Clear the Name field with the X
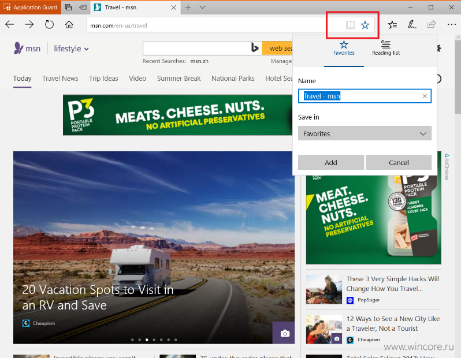 point(425,96)
